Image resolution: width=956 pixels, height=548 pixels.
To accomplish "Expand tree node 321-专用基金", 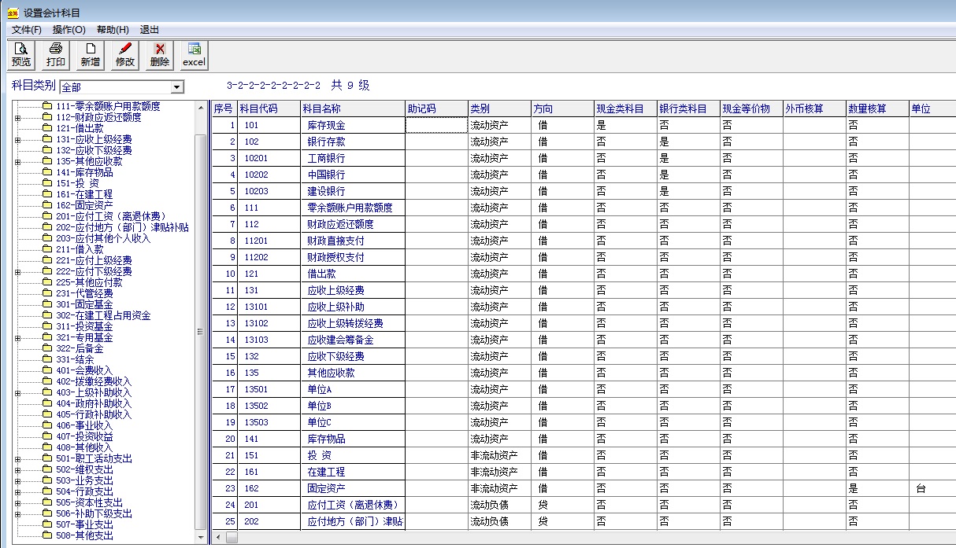I will 18,338.
